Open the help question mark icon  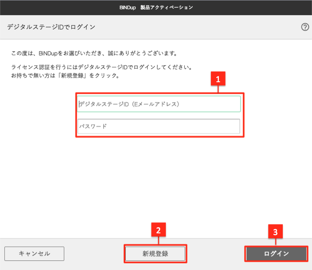click(x=305, y=27)
